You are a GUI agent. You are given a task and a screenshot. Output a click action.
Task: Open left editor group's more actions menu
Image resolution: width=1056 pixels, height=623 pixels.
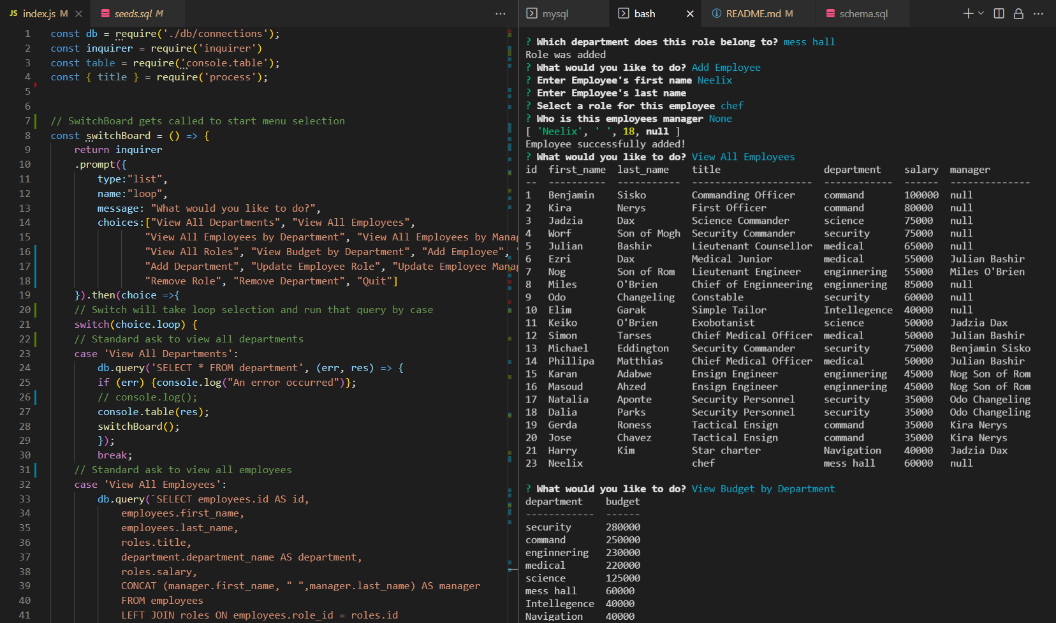click(x=501, y=13)
